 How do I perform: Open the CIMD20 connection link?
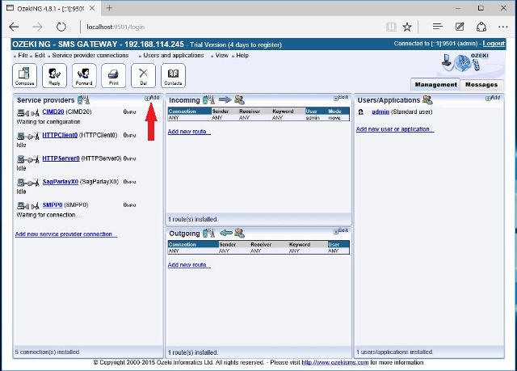click(x=53, y=112)
